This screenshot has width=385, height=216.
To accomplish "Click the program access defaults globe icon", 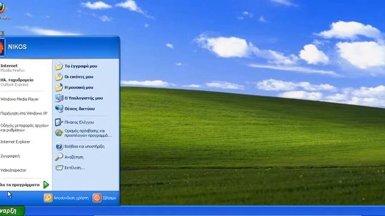I will pyautogui.click(x=59, y=133).
